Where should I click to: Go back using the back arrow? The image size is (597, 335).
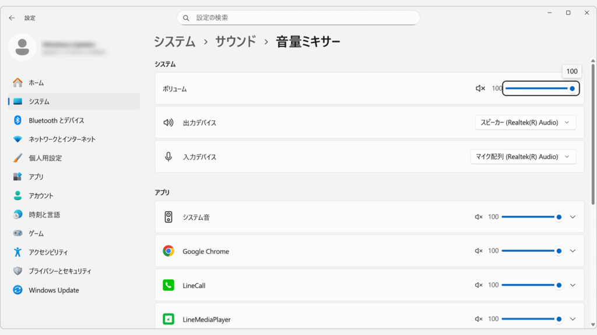pyautogui.click(x=11, y=17)
